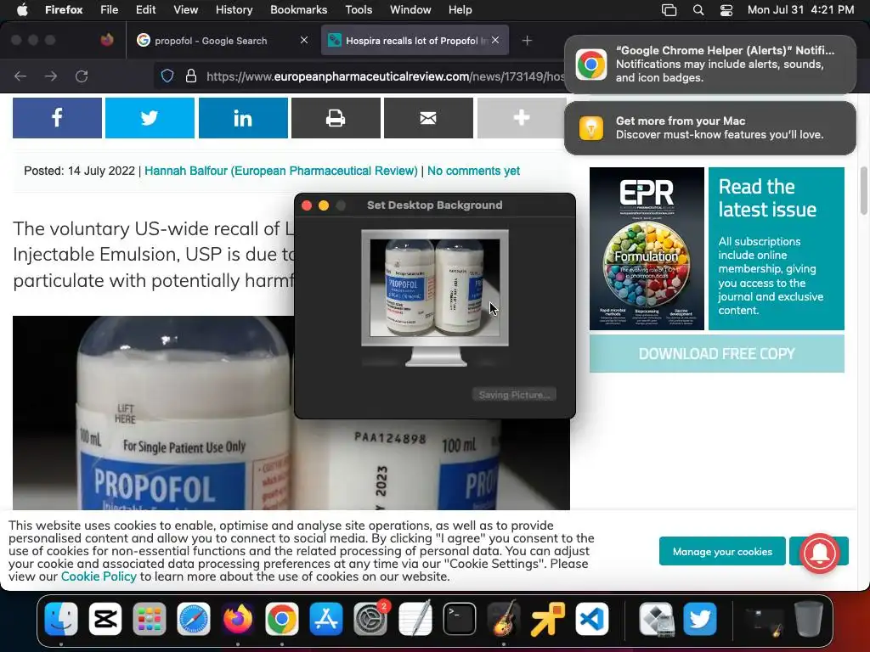The height and width of the screenshot is (652, 870).
Task: Open Spotlight search in menu bar
Action: point(698,10)
